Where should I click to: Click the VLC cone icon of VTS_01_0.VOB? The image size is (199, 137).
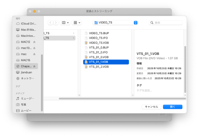86,57
